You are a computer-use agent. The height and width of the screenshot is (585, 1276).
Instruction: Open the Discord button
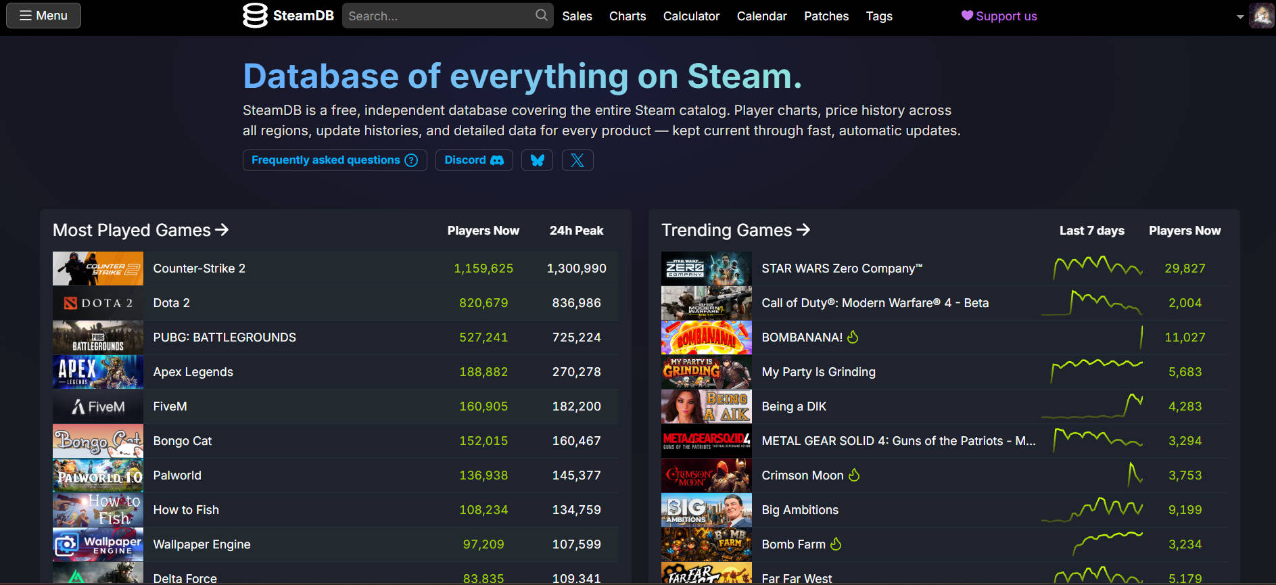coord(474,160)
